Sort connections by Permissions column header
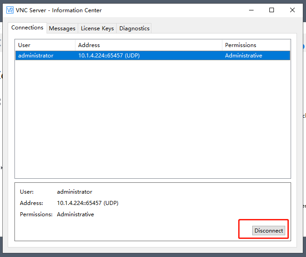Image resolution: width=306 pixels, height=257 pixels. tap(256, 45)
